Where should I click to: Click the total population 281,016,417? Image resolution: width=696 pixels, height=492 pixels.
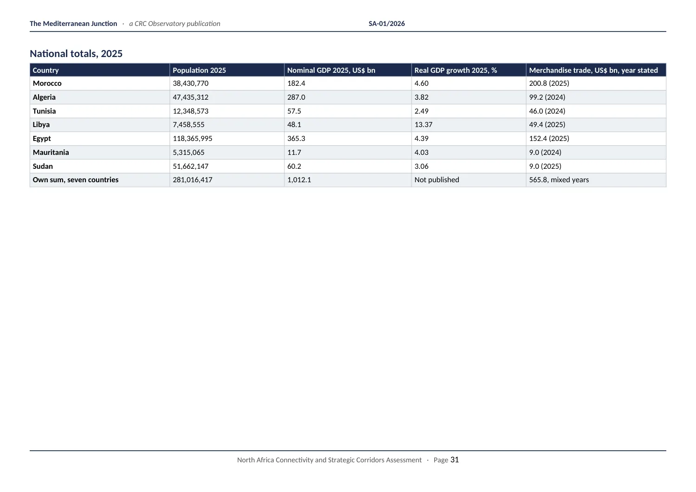pyautogui.click(x=193, y=180)
